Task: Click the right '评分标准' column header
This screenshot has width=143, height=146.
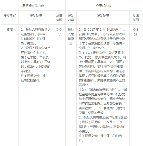Action: pos(103,17)
